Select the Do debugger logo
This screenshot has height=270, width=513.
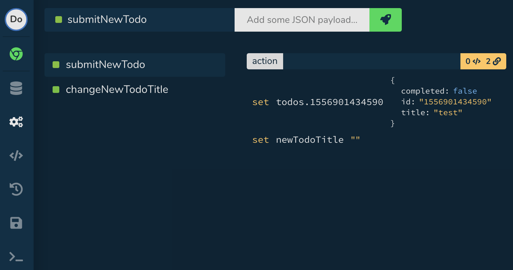point(16,20)
